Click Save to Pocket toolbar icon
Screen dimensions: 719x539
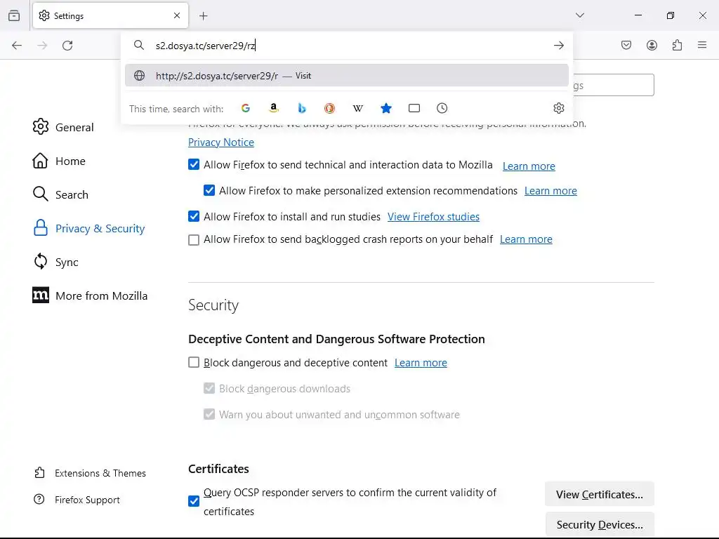(626, 46)
